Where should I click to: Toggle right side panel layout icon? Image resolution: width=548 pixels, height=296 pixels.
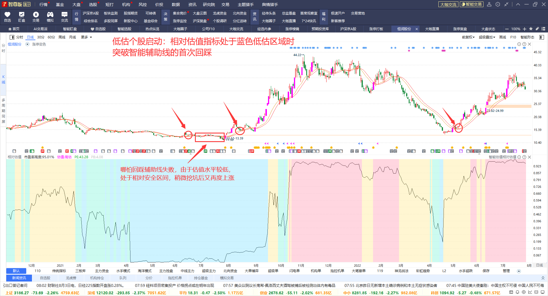541,37
